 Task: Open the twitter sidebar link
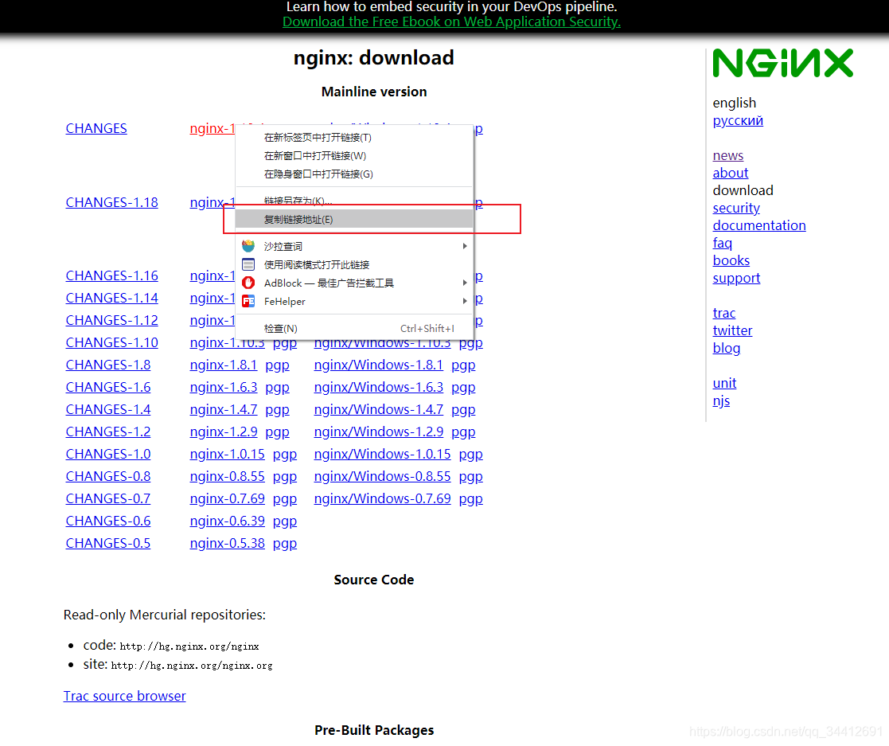(x=732, y=330)
